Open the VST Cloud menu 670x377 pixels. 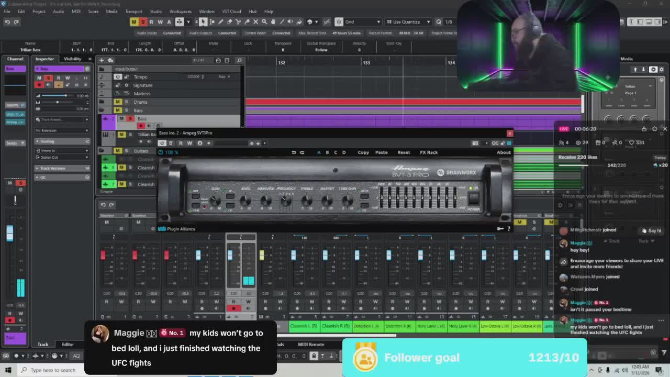(x=231, y=12)
